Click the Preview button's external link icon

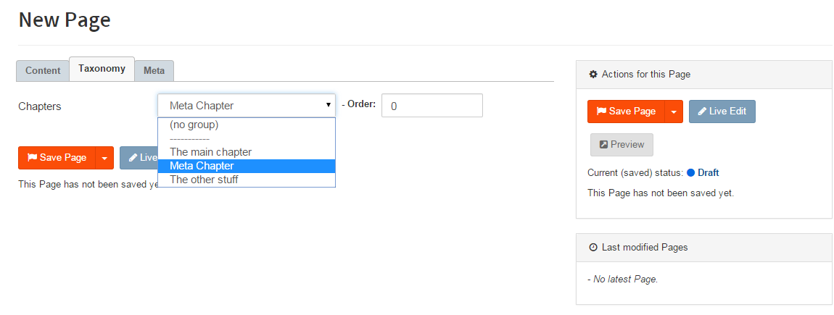(603, 145)
